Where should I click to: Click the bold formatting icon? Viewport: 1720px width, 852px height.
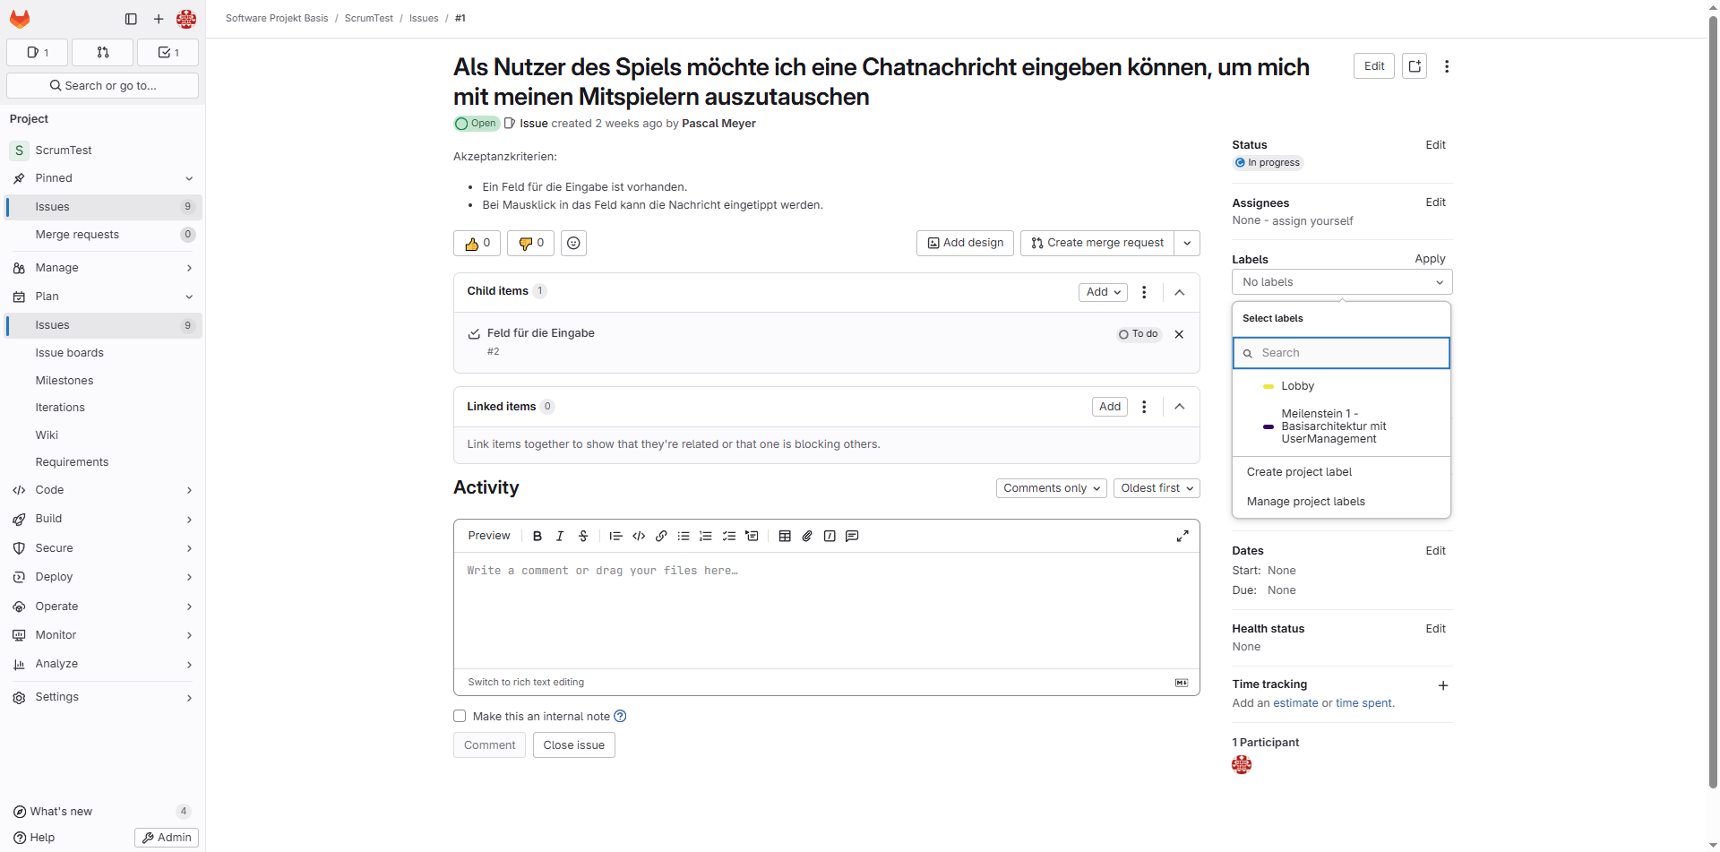click(537, 536)
